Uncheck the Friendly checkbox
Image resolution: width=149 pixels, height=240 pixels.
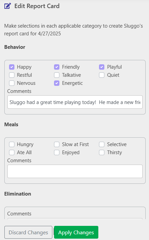[x=57, y=67]
